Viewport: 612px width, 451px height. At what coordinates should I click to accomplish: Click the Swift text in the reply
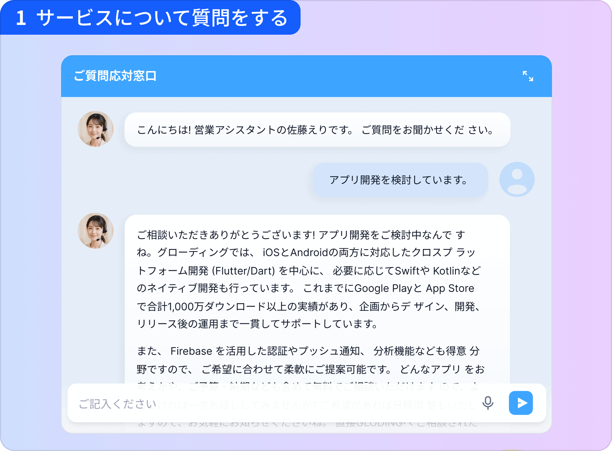click(x=407, y=271)
